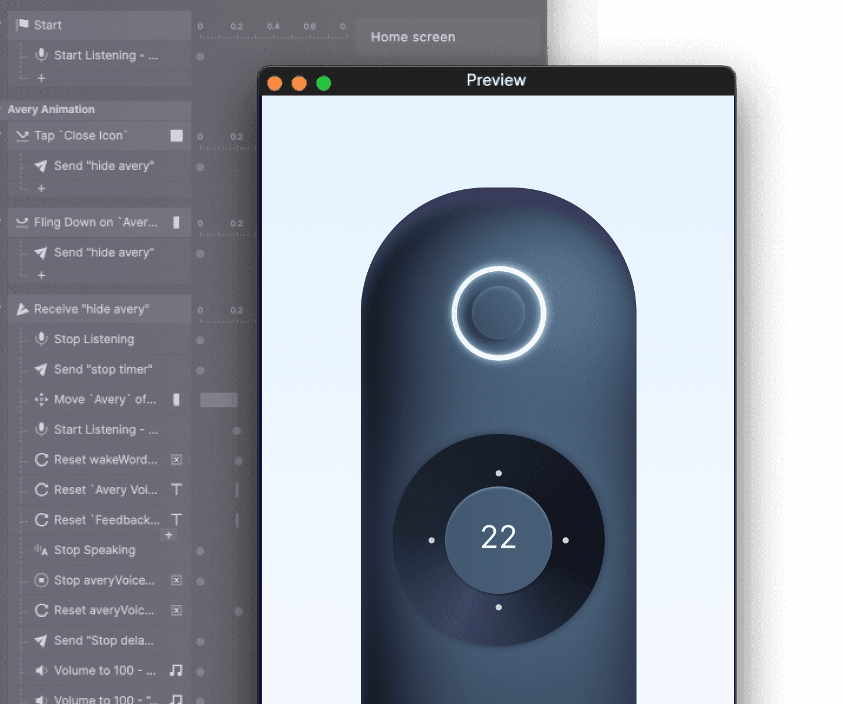The image size is (843, 704).
Task: Select the Send "stop timer" label
Action: coord(103,370)
